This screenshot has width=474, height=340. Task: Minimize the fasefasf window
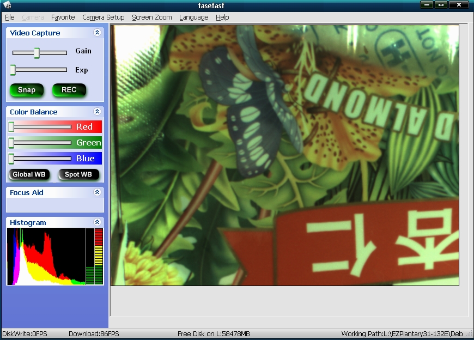coord(427,5)
